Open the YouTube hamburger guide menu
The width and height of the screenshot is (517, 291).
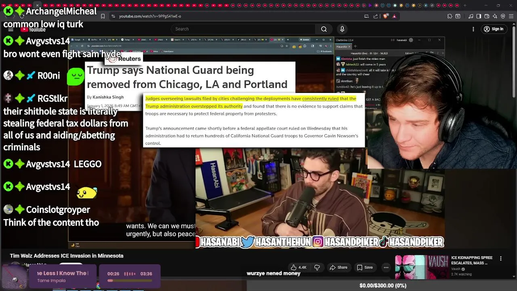(11, 29)
